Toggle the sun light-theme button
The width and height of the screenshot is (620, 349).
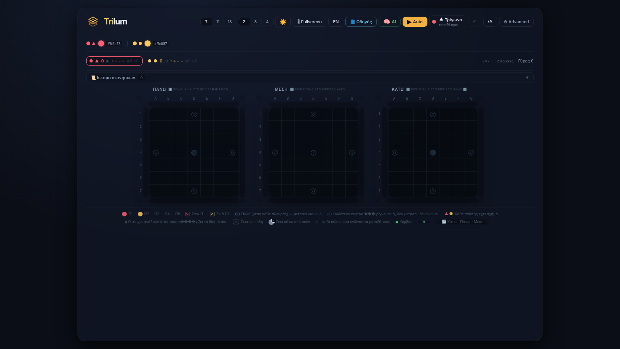click(x=283, y=22)
